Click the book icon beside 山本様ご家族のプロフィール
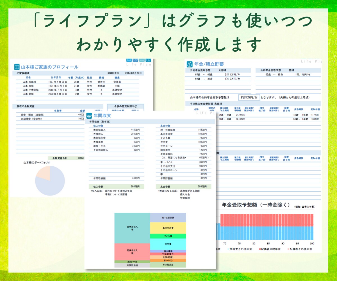The height and width of the screenshot is (281, 337). pyautogui.click(x=17, y=67)
